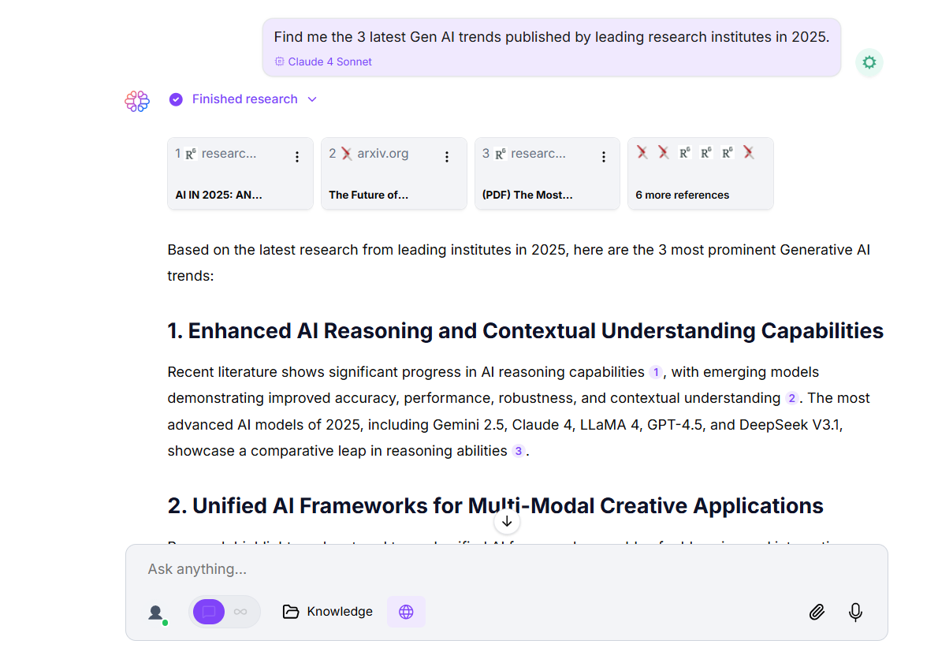Image resolution: width=938 pixels, height=648 pixels.
Task: Switch to infinity agent mode in toggle
Action: pos(241,612)
